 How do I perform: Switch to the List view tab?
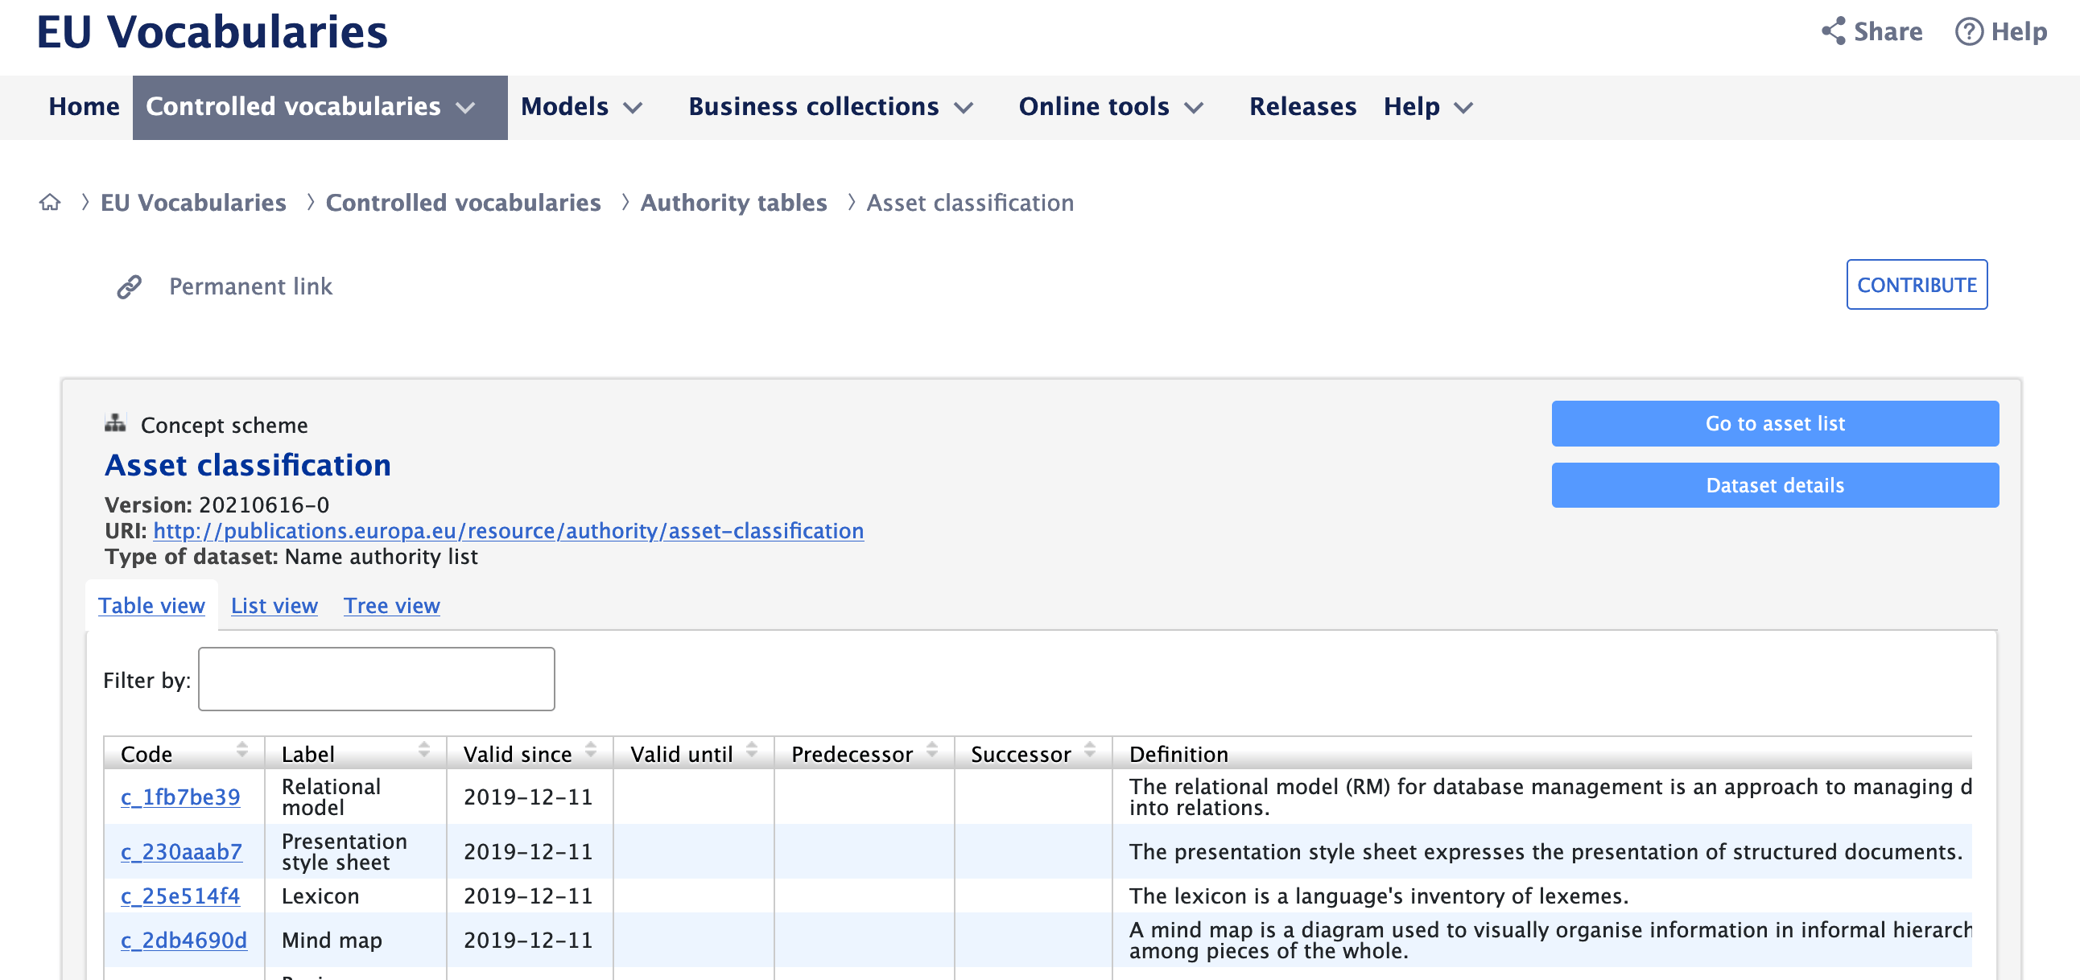[x=274, y=605]
